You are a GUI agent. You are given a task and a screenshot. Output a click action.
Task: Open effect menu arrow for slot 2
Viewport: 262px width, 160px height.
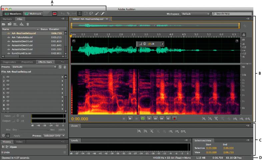coord(62,81)
